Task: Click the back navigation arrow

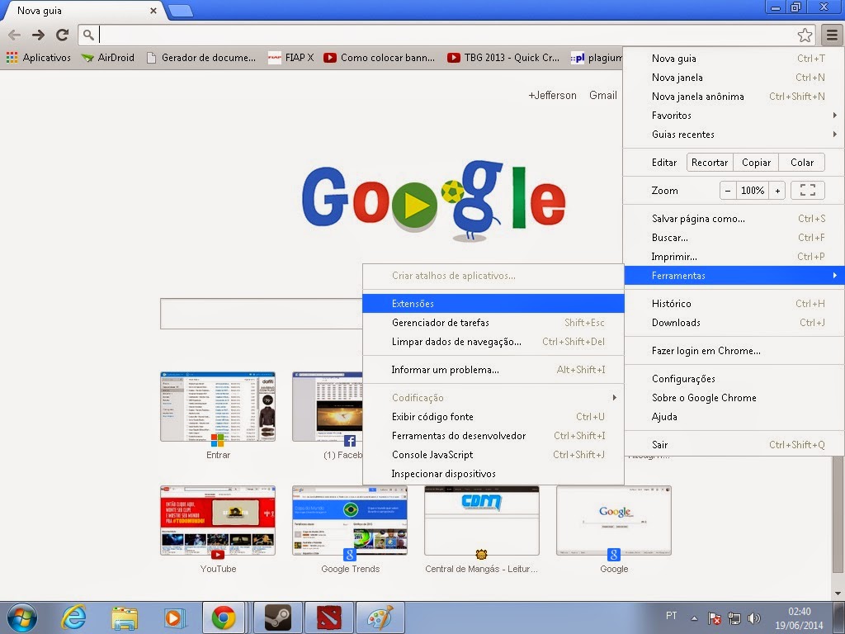Action: [x=15, y=35]
